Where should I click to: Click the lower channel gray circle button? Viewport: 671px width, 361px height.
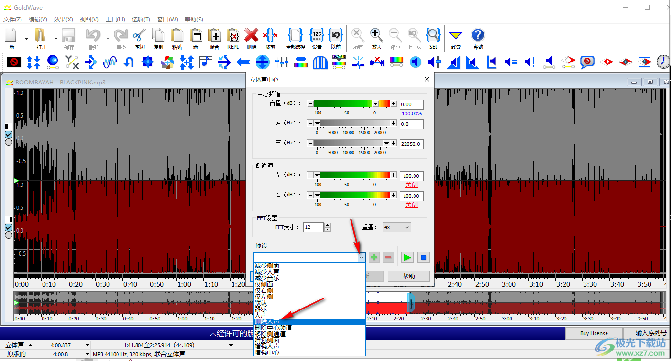(x=8, y=235)
